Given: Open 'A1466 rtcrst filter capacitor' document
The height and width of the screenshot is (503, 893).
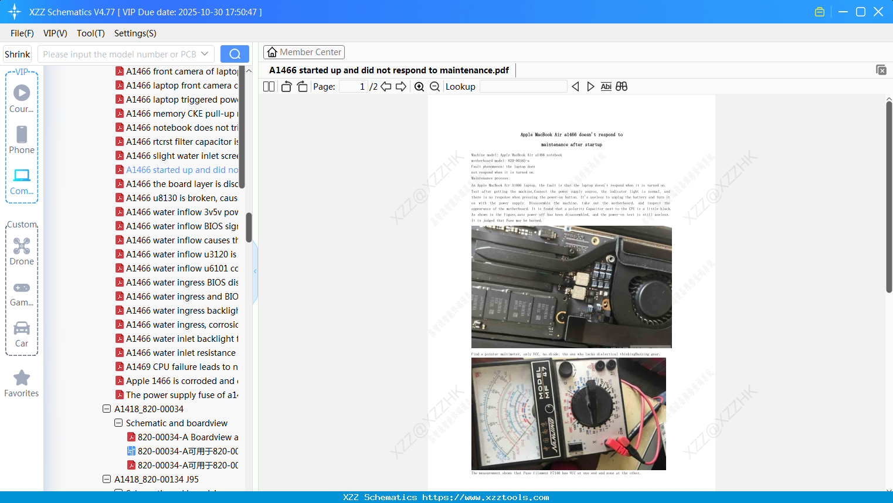Looking at the screenshot, I should tap(182, 141).
